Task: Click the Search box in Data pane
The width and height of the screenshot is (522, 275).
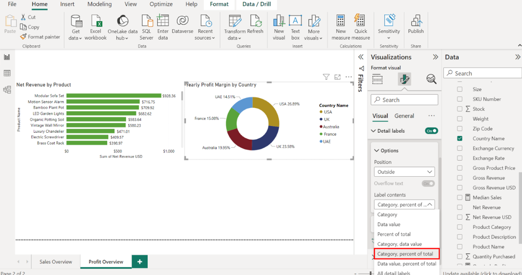Action: 483,73
